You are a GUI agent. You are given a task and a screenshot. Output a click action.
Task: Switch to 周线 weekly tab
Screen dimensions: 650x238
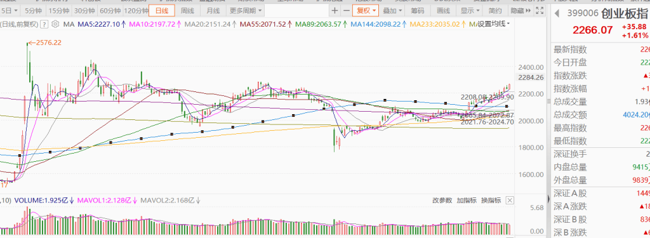tap(187, 10)
